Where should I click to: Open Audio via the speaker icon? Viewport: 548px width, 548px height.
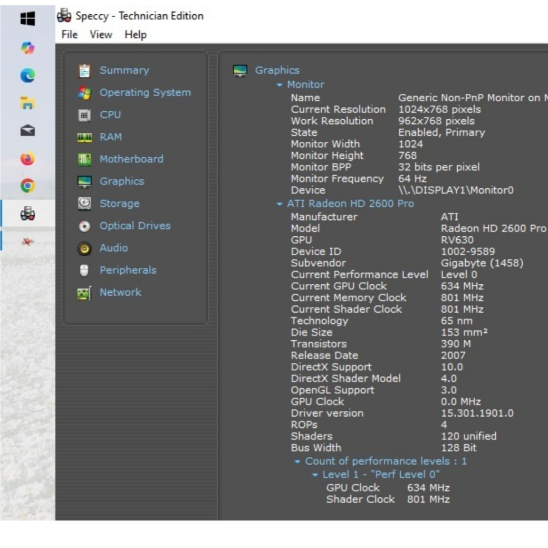click(84, 248)
